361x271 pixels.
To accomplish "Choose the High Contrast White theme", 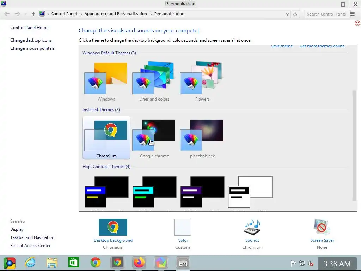I will click(x=250, y=192).
